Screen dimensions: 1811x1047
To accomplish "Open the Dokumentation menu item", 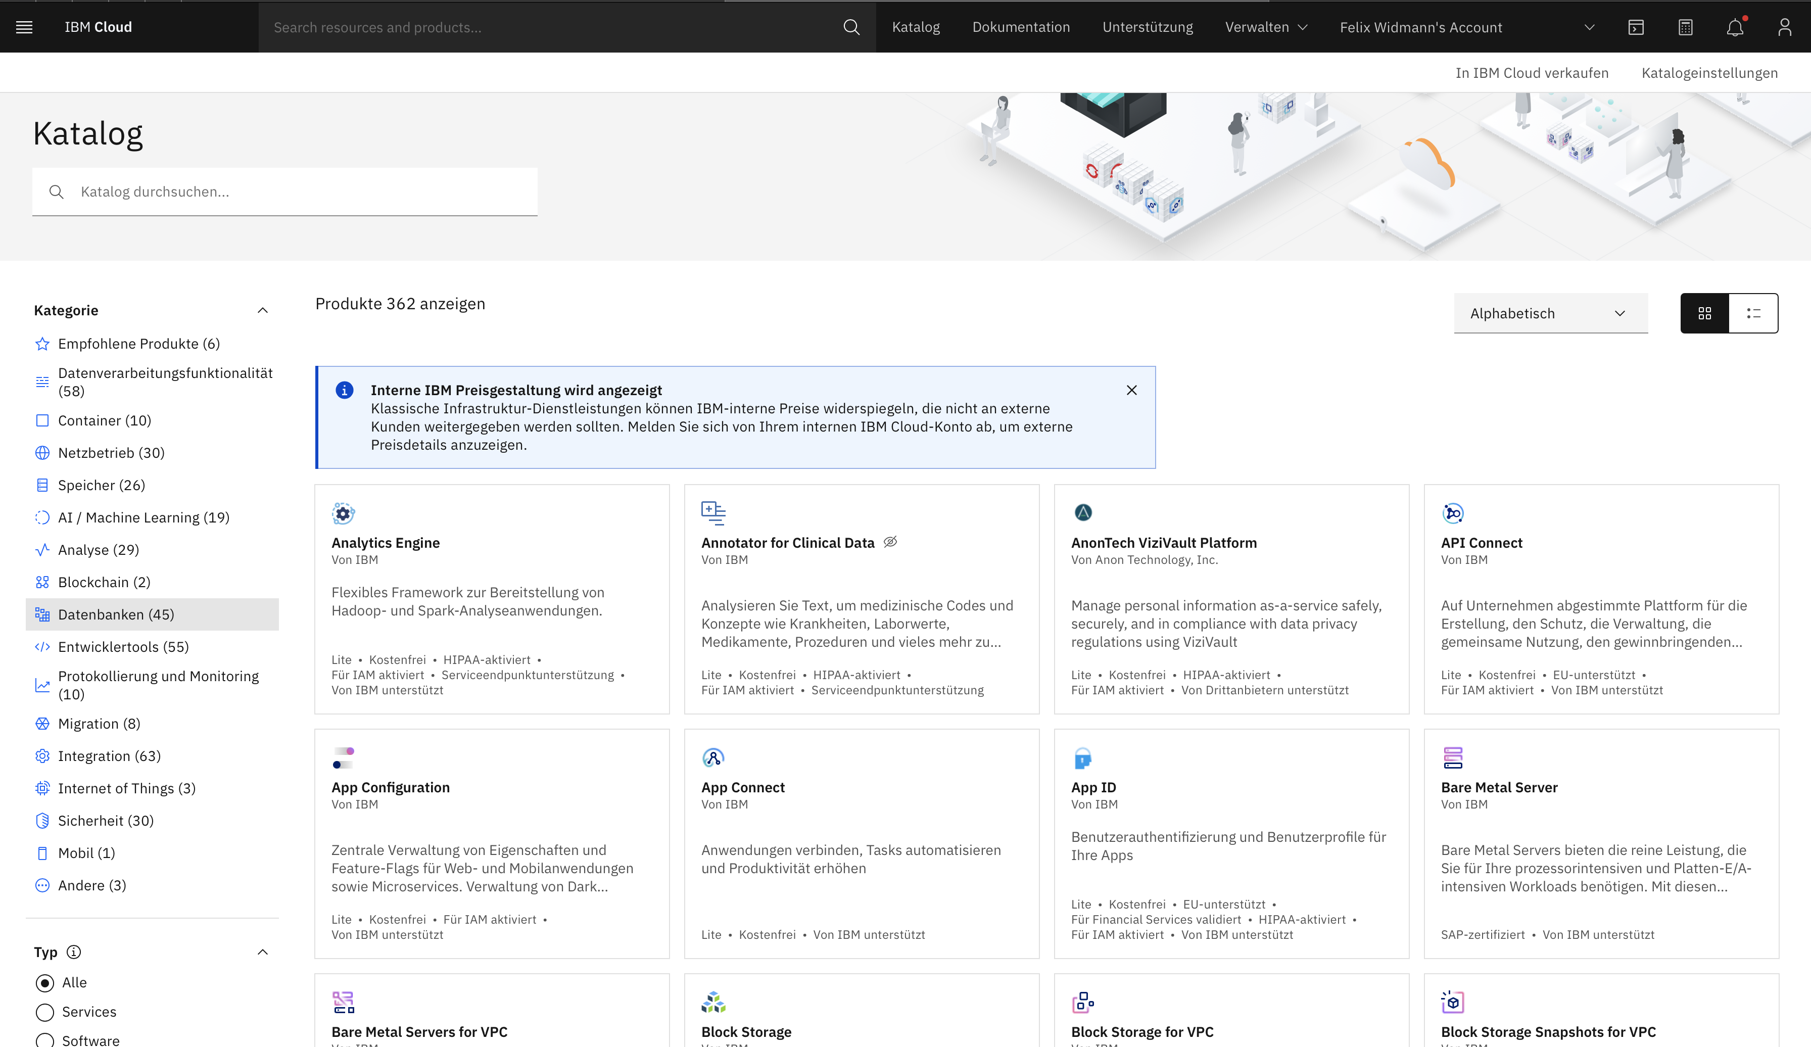I will click(1021, 27).
